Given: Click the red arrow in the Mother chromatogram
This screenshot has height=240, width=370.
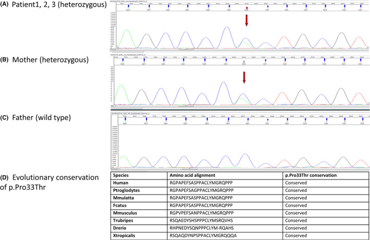Looking at the screenshot, I should 244,77.
